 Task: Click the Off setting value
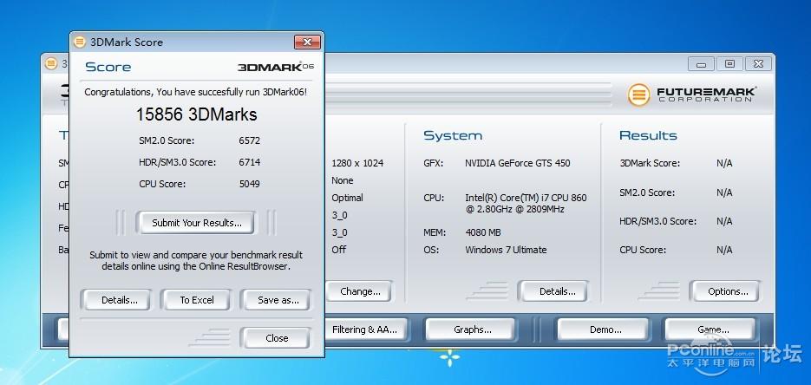click(x=339, y=250)
